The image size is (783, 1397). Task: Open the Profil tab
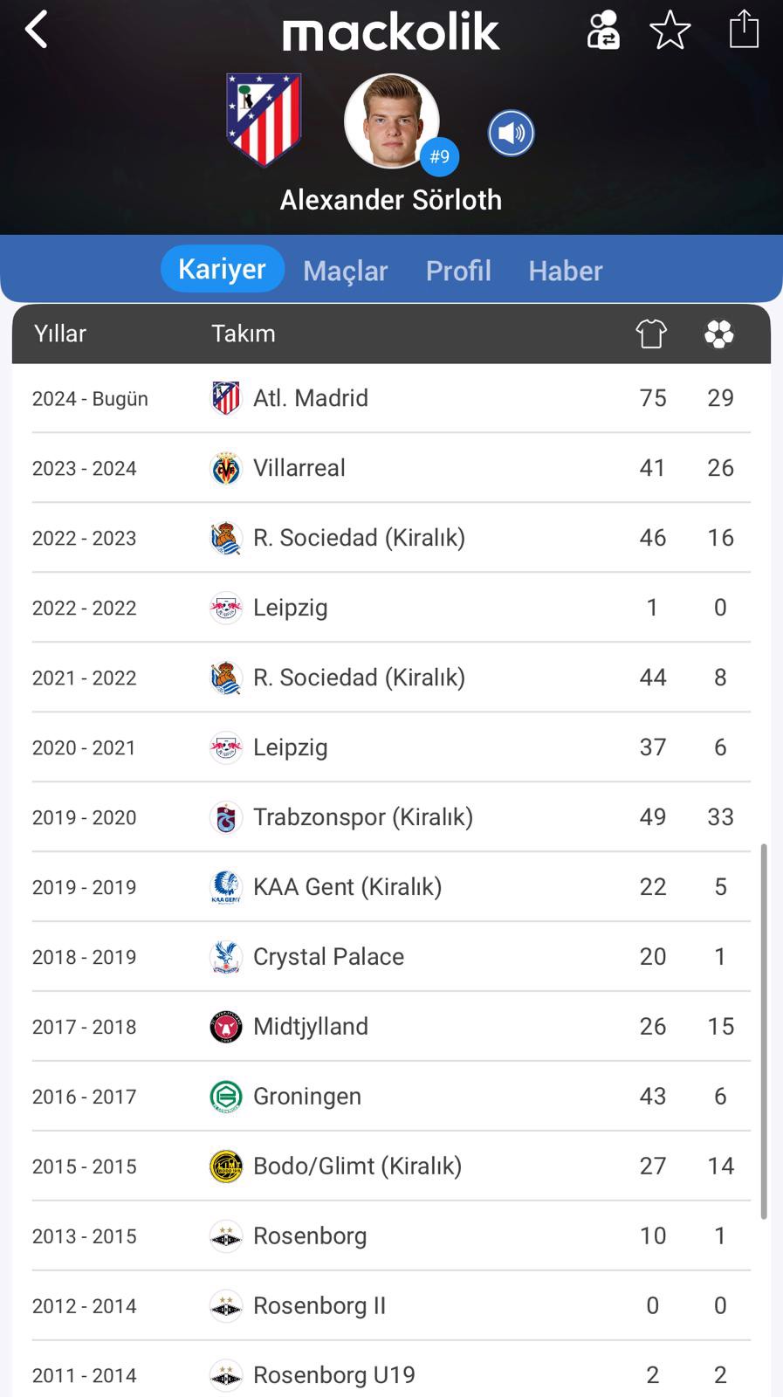(458, 271)
